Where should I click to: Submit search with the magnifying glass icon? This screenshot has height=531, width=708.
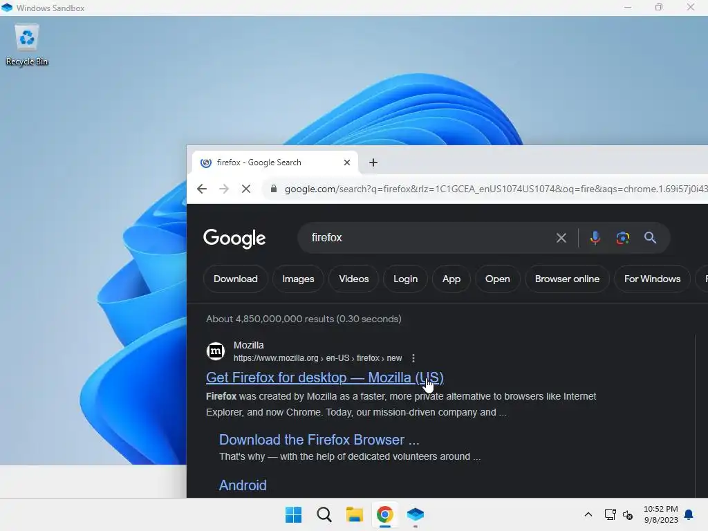tap(650, 238)
